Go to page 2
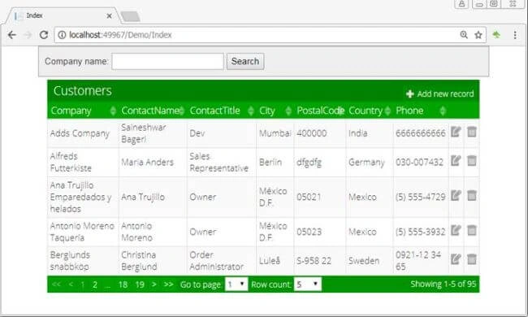The width and height of the screenshot is (528, 317). [95, 284]
